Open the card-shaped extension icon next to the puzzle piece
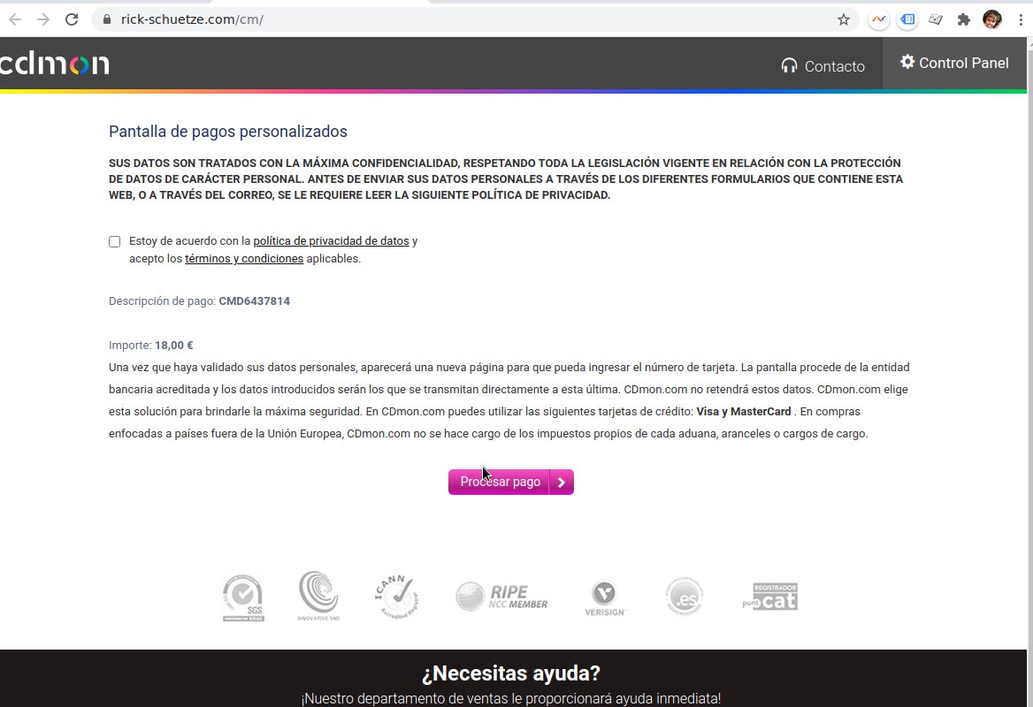Viewport: 1033px width, 707px height. point(936,19)
